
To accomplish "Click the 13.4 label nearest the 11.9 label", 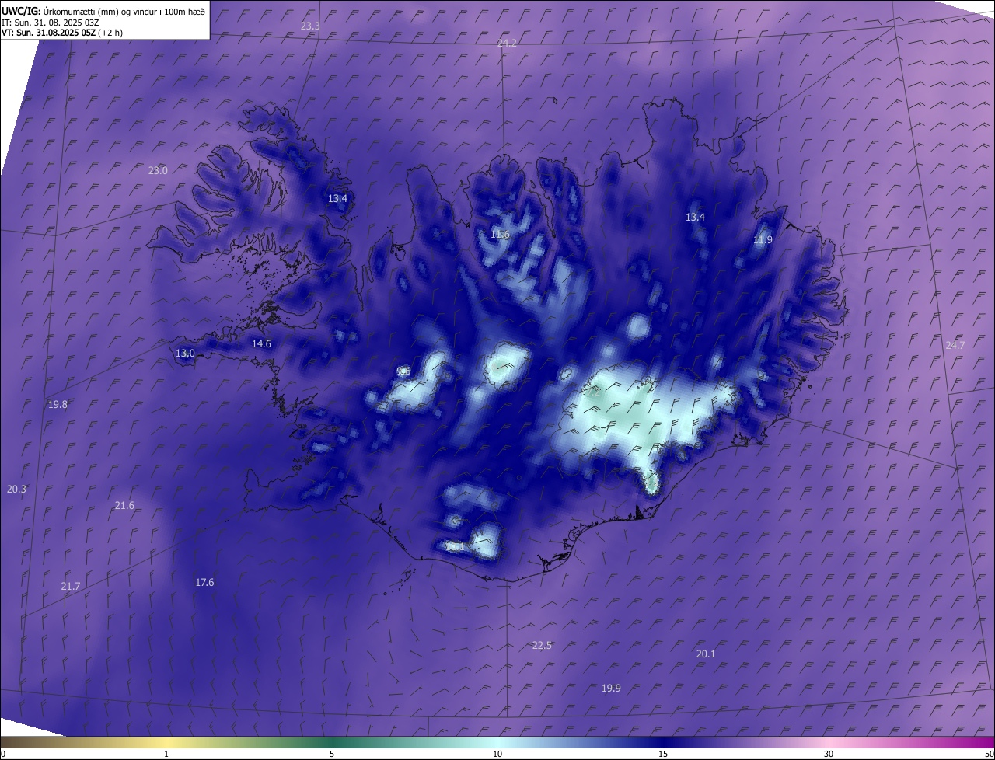I will 695,218.
